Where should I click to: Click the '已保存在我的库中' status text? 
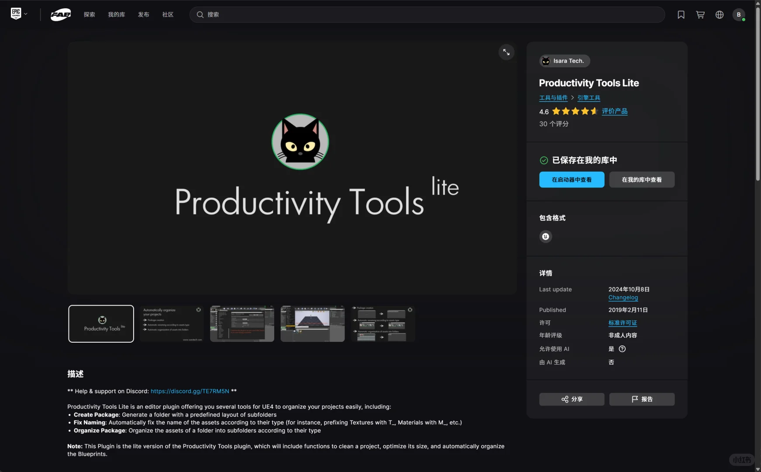(585, 160)
